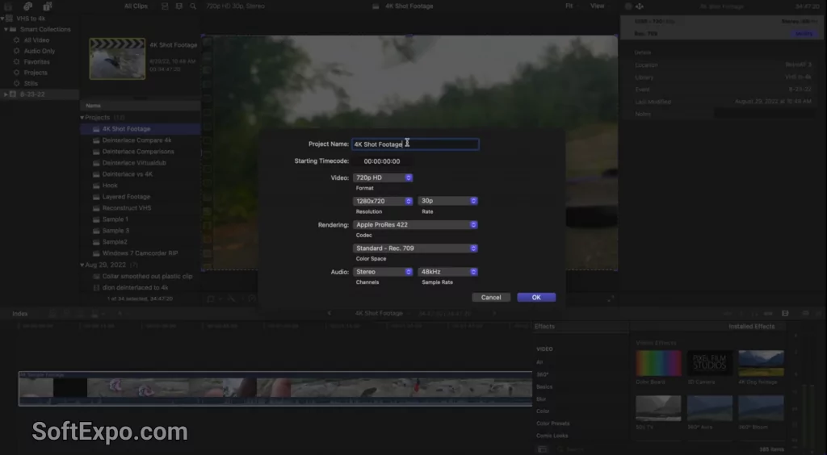The width and height of the screenshot is (827, 455).
Task: Click the Modify button in inspector
Action: pyautogui.click(x=804, y=34)
